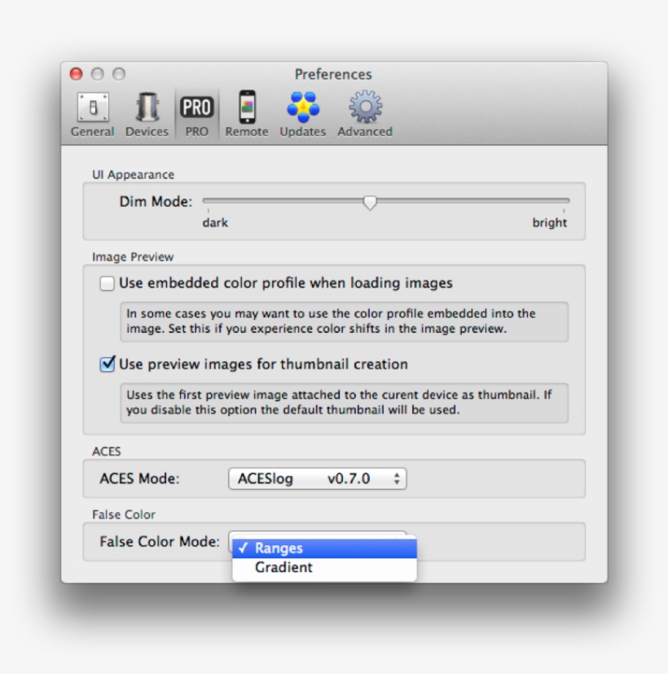This screenshot has height=674, width=668.
Task: Click the zoom window button
Action: pos(119,74)
